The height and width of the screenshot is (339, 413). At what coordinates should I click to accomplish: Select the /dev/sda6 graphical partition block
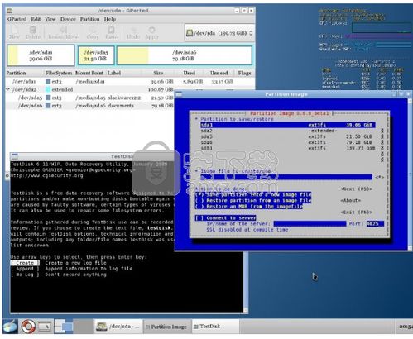click(x=185, y=55)
